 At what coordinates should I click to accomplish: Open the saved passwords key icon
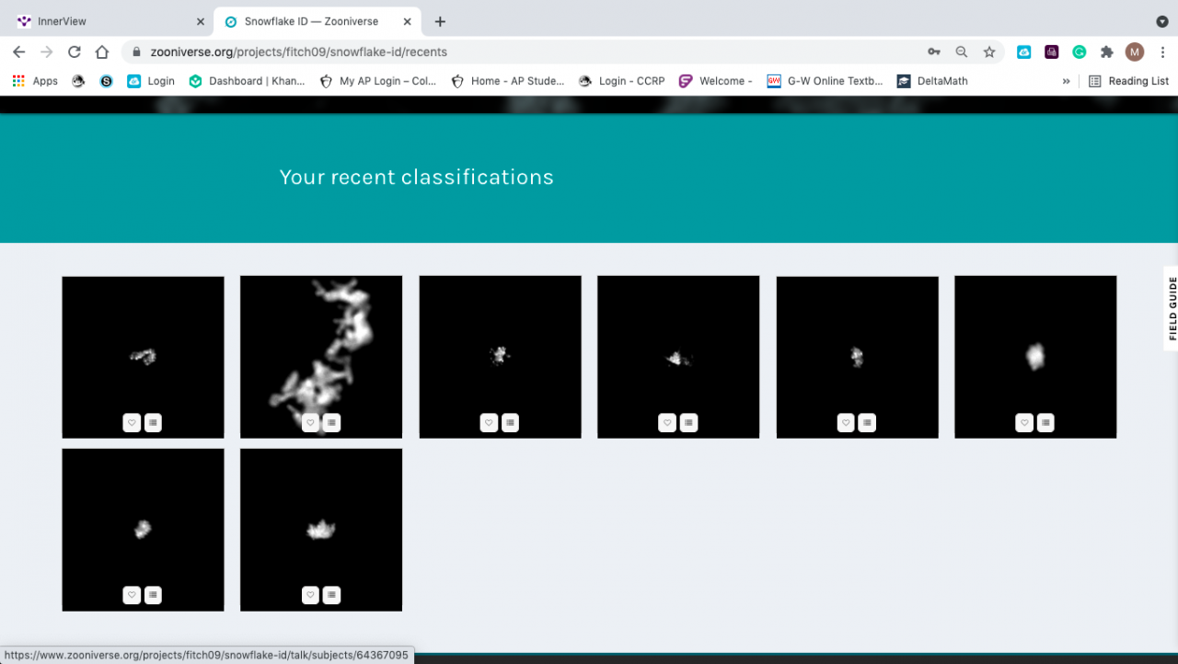(x=934, y=52)
